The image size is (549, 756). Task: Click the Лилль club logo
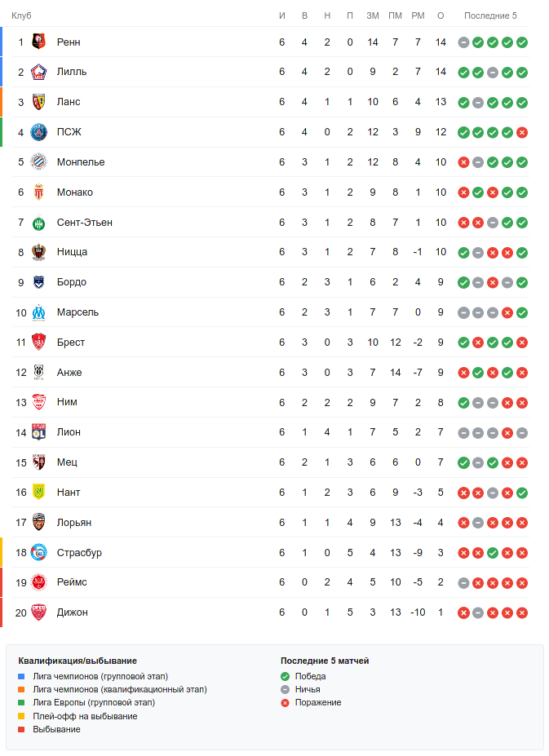coord(38,72)
